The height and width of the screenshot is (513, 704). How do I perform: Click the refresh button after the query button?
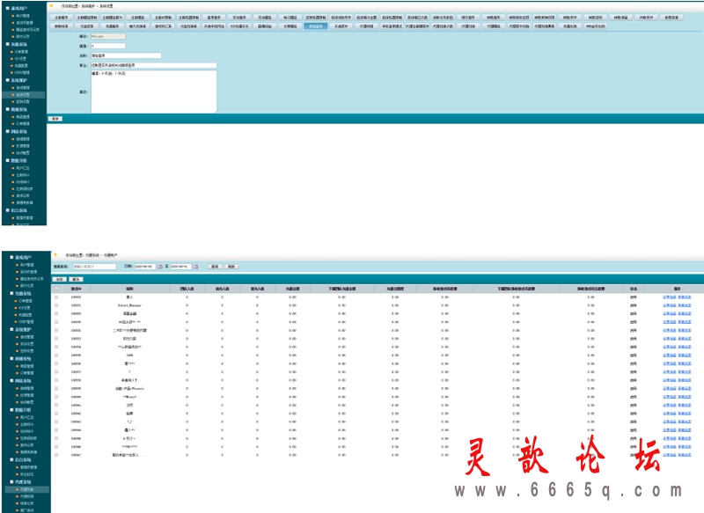[x=231, y=267]
